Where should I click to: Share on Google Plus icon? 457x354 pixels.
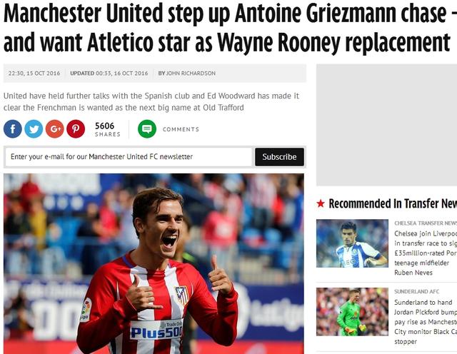pyautogui.click(x=55, y=128)
